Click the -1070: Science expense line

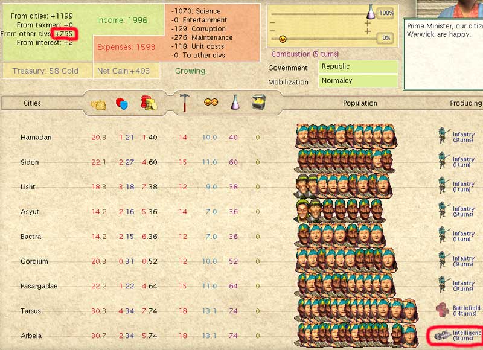tap(196, 11)
